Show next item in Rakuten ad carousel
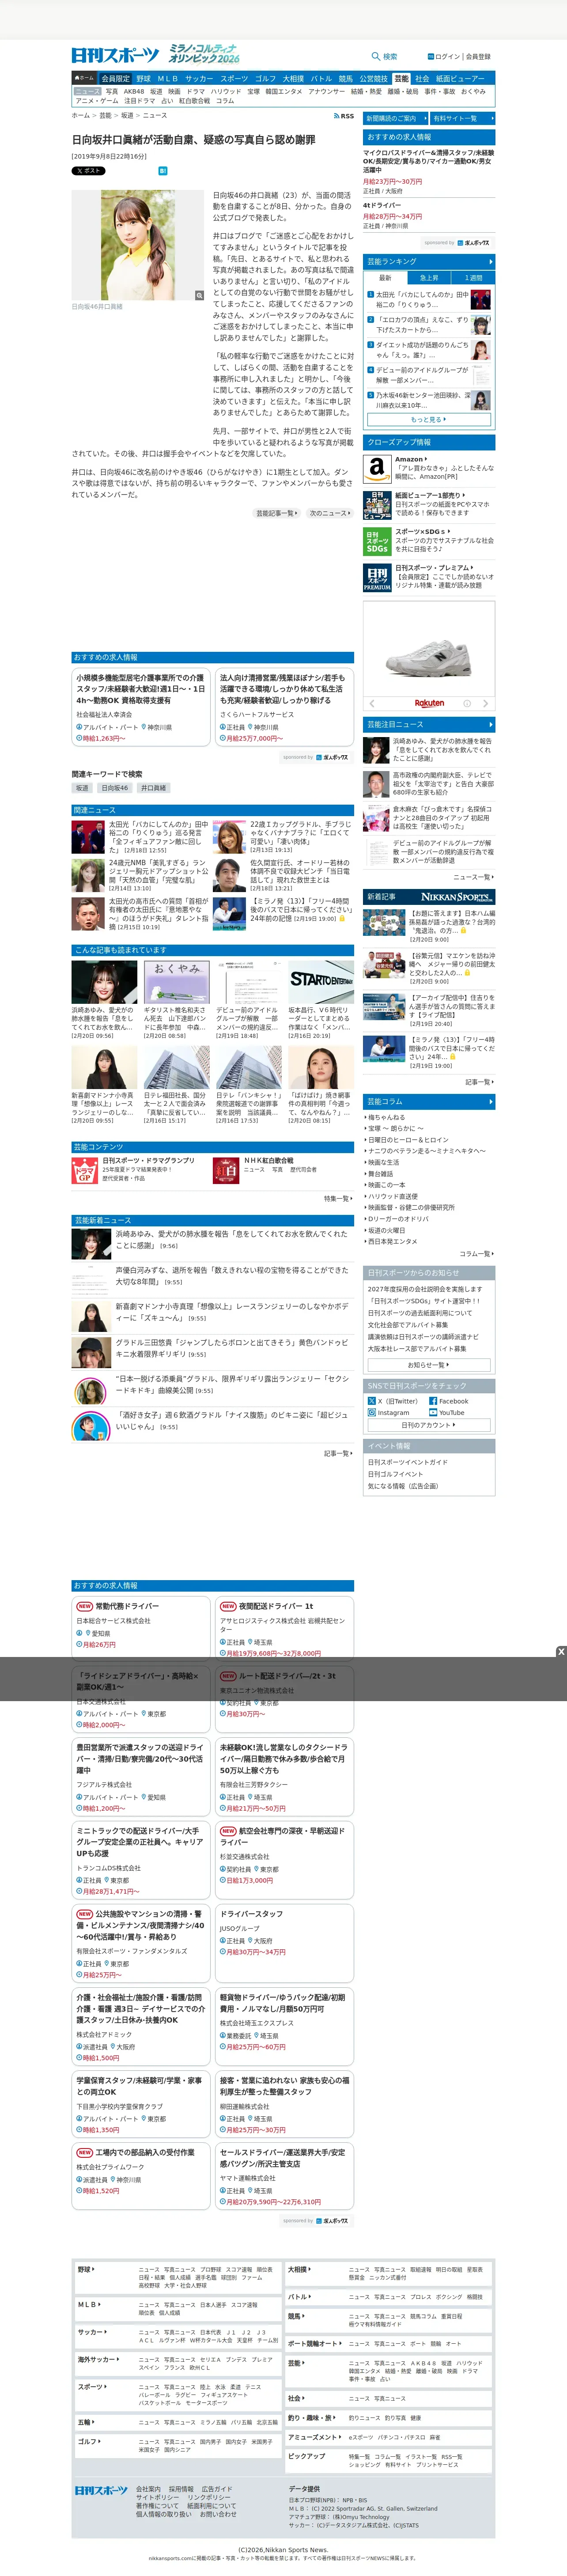The image size is (567, 2576). pyautogui.click(x=486, y=703)
